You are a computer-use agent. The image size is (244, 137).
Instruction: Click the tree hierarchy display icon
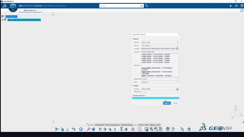point(182,129)
